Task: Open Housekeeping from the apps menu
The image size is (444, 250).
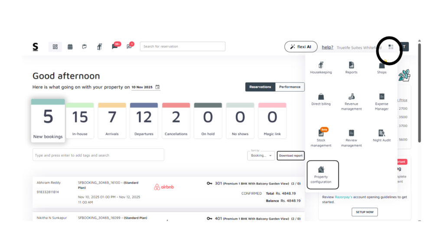Action: pos(321,67)
